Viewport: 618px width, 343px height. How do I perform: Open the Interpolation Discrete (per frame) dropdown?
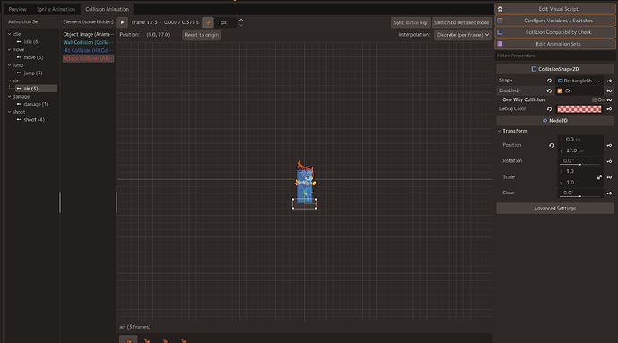tap(463, 35)
